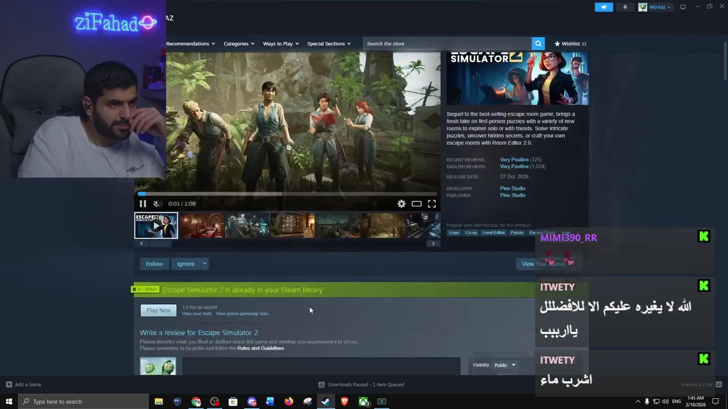Click the Co-op tag

point(471,232)
